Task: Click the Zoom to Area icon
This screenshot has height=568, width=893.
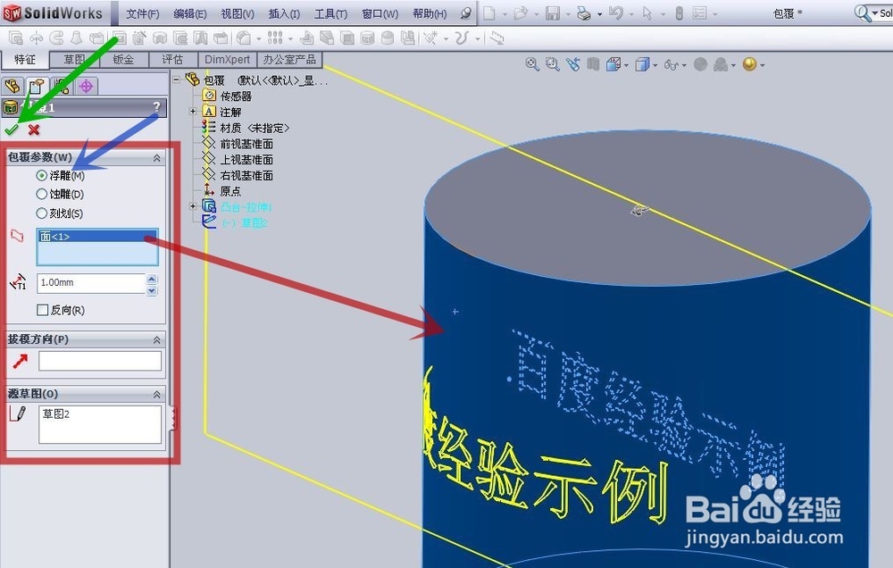Action: click(x=552, y=64)
